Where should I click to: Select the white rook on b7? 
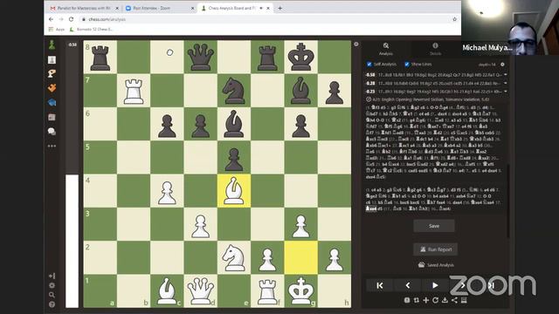pyautogui.click(x=134, y=91)
